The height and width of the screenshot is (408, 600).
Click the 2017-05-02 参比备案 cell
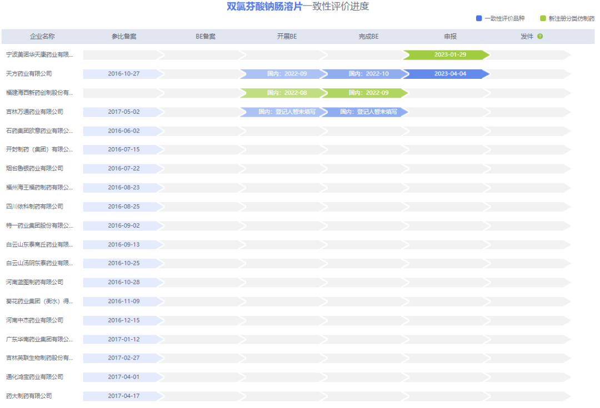click(x=123, y=112)
